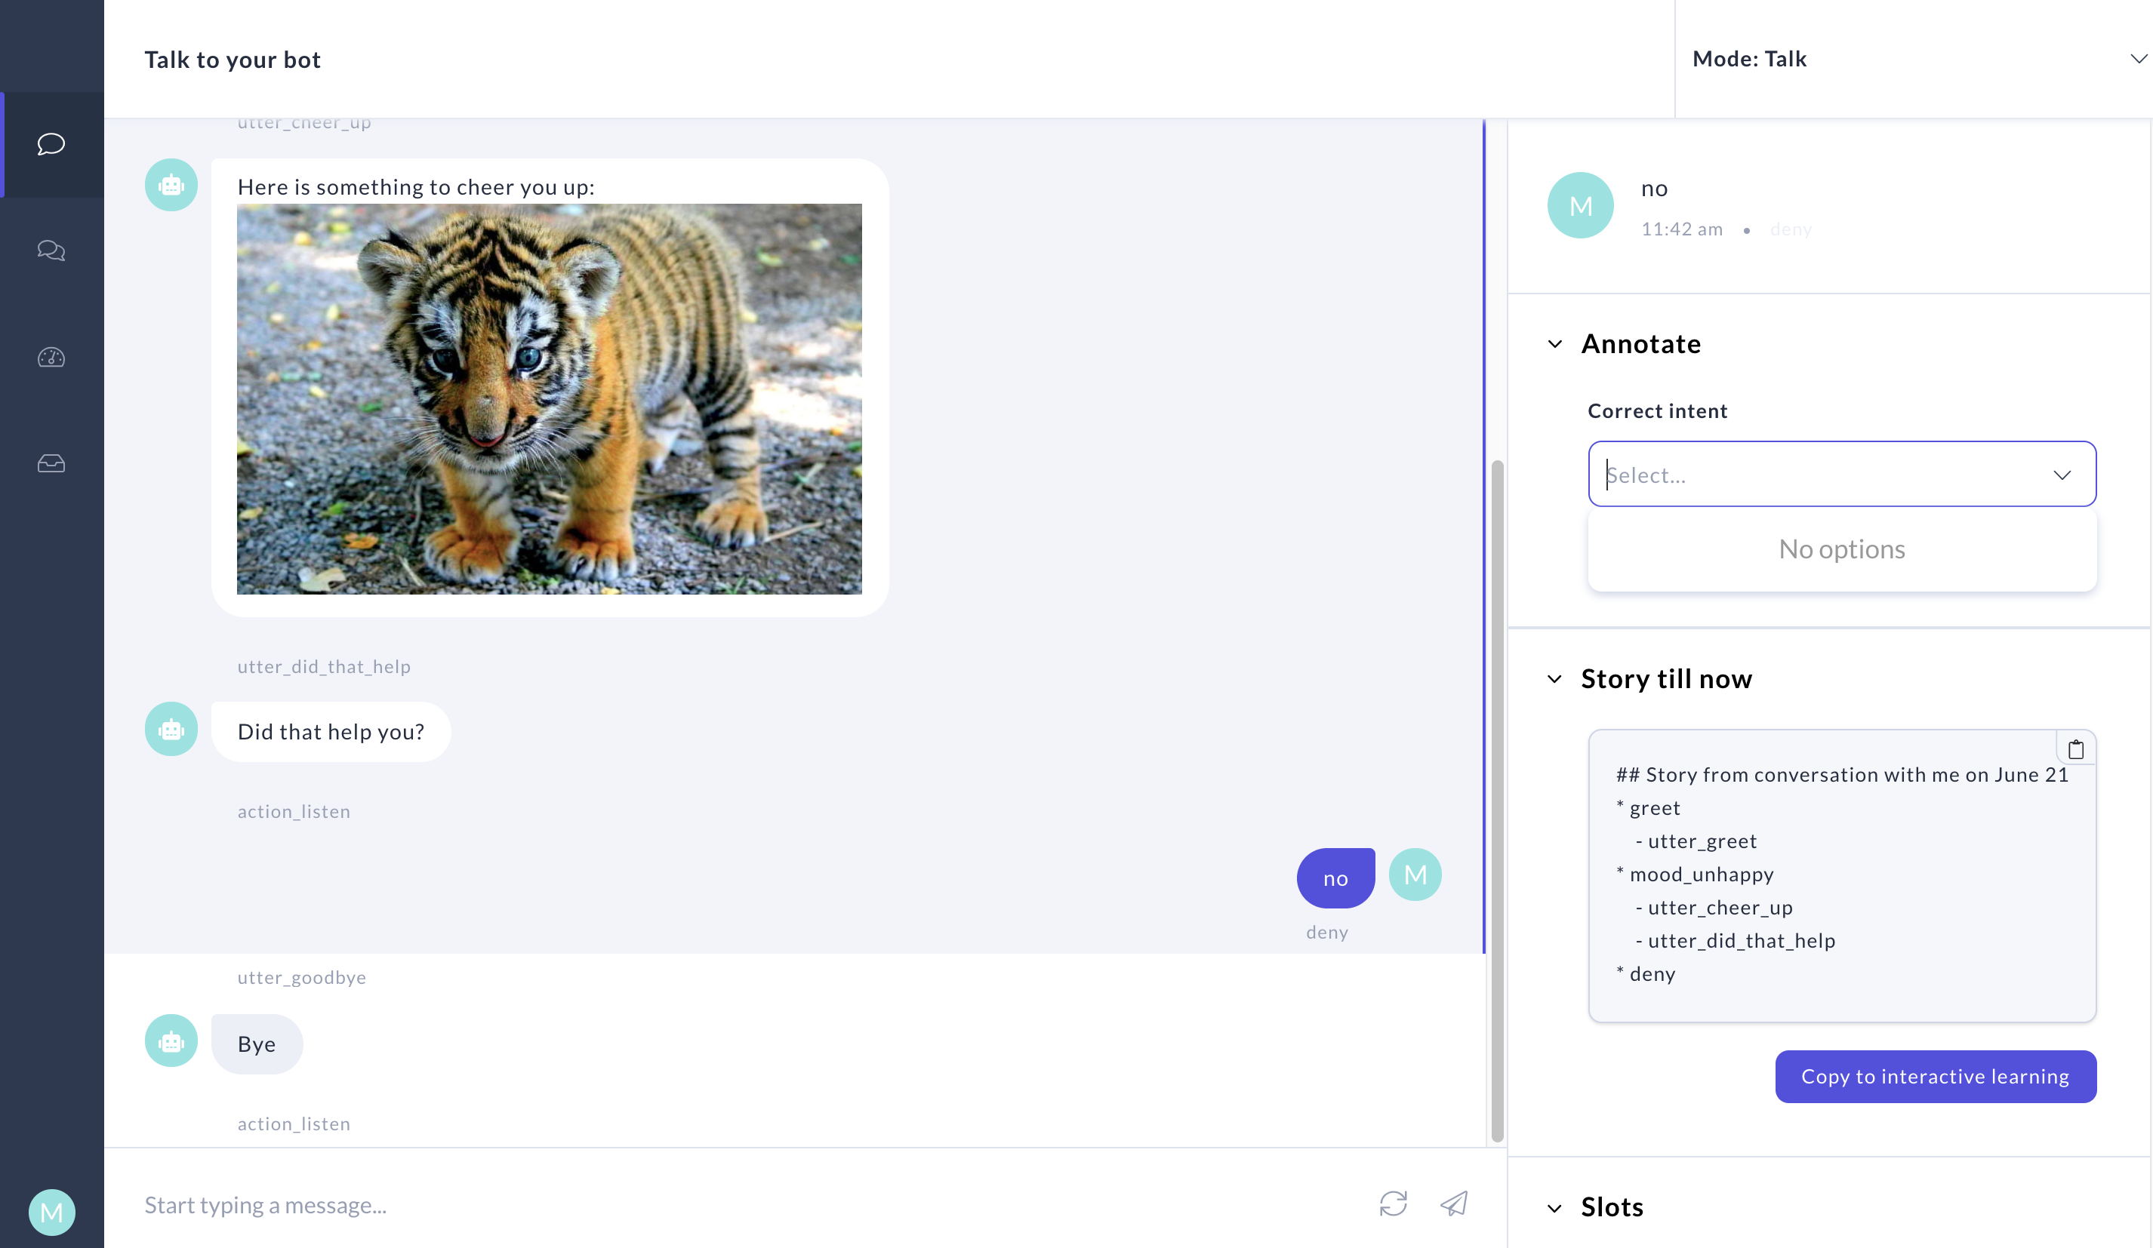
Task: Copy the story using the clipboard icon
Action: [2077, 748]
